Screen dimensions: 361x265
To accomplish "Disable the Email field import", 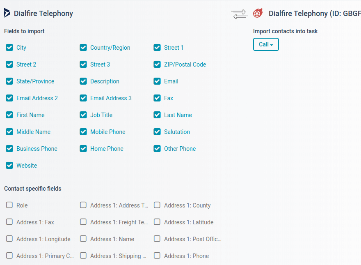I will click(157, 81).
